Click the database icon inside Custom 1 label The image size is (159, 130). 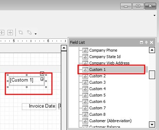pos(42,79)
